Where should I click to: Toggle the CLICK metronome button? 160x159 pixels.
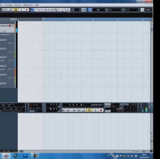[108, 104]
